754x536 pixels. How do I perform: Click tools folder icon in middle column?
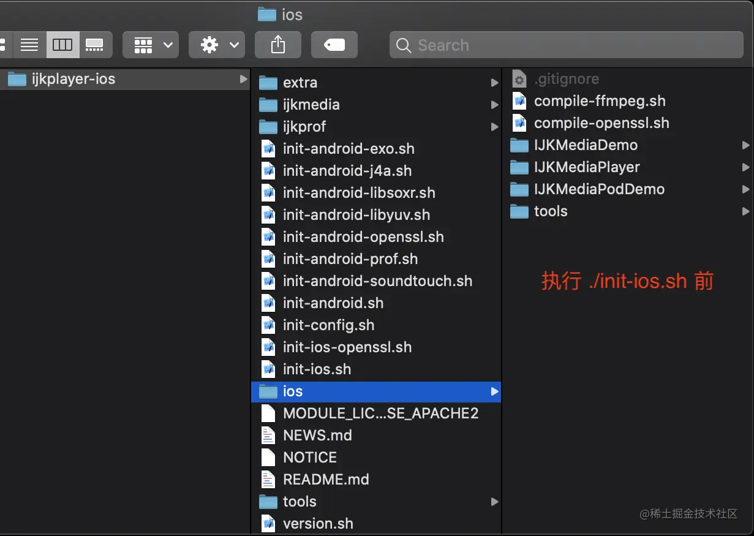point(268,502)
